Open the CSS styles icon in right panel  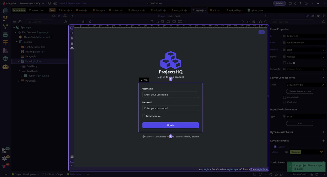tap(318, 16)
